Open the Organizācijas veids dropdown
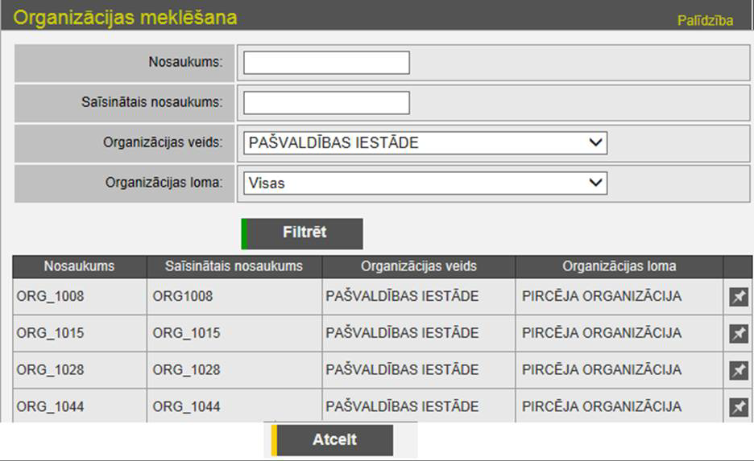Viewport: 754px width, 461px height. 425,143
